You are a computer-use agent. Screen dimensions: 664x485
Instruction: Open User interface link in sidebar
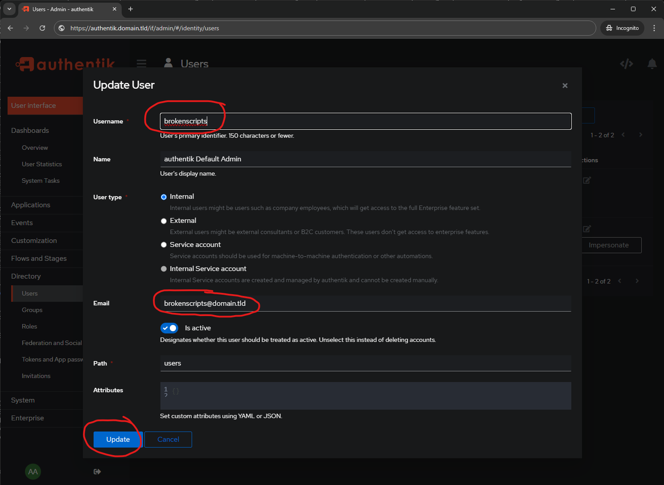(45, 106)
